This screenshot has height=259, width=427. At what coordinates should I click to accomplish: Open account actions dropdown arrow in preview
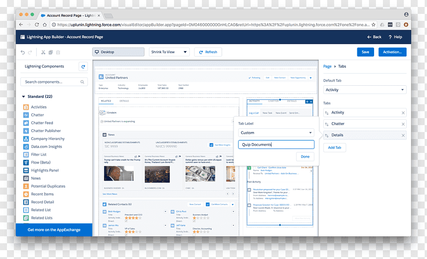click(311, 78)
